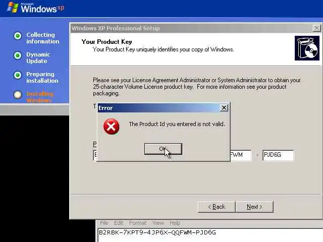
Task: Open the View menu in Notepad
Action: coord(158,223)
